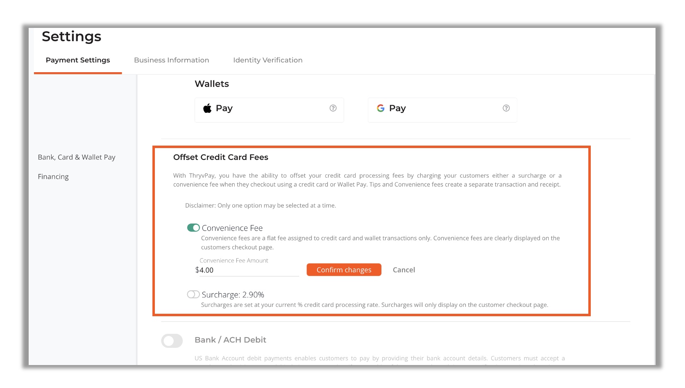Screen dimensions: 685x388
Task: Enable the Surcharge 2.90% toggle
Action: 192,294
